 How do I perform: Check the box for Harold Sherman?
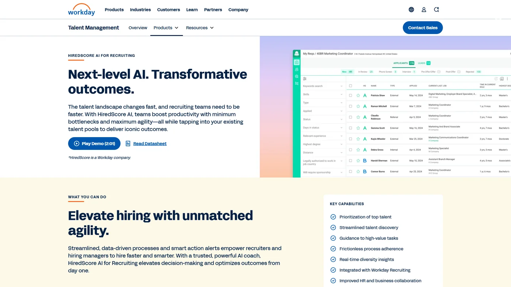[x=350, y=160]
